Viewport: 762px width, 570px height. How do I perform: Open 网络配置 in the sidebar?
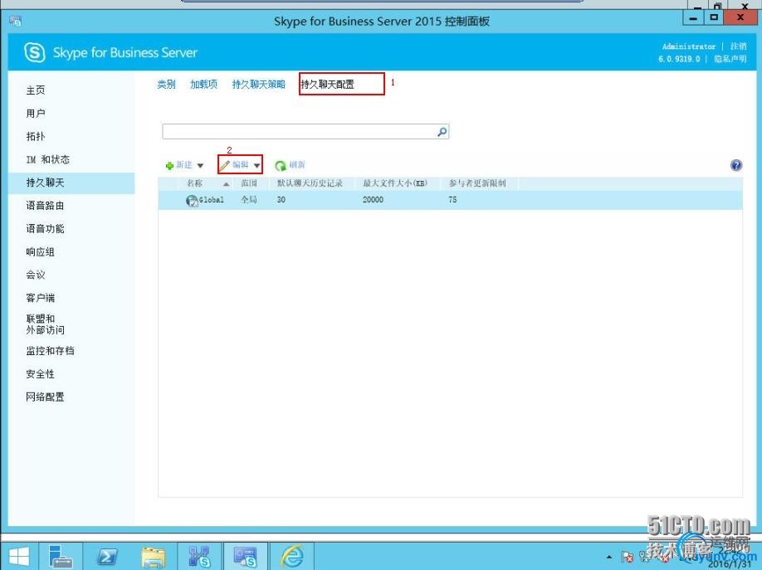pyautogui.click(x=45, y=397)
